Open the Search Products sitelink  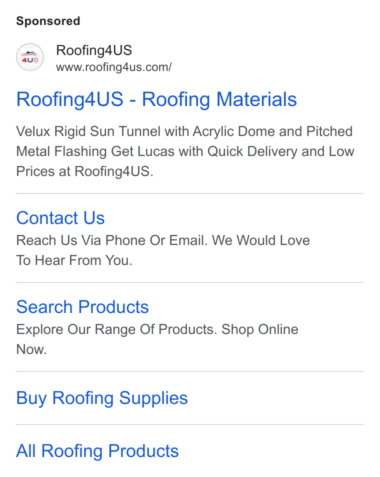click(82, 306)
